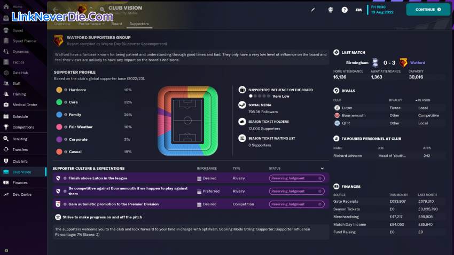Screen dimensions: 454x255
Task: Go to Scouting via magnifier icon
Action: tap(6, 139)
